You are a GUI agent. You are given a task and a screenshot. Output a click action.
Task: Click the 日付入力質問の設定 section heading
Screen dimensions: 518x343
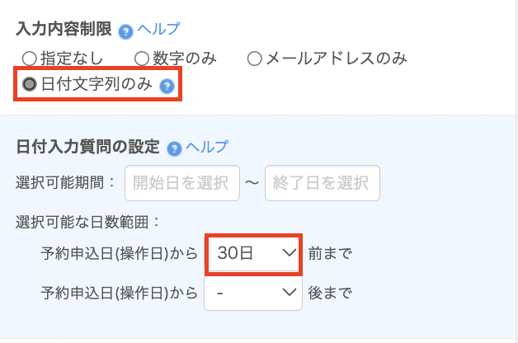click(x=87, y=148)
